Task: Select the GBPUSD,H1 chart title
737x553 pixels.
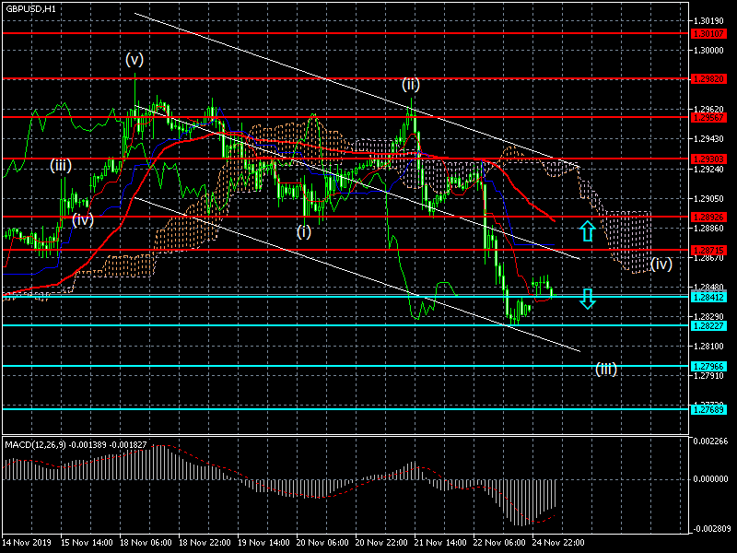Action: click(x=30, y=8)
